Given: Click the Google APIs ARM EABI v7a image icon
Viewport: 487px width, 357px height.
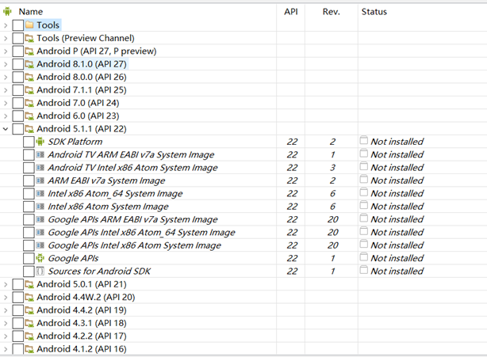Looking at the screenshot, I should point(40,219).
